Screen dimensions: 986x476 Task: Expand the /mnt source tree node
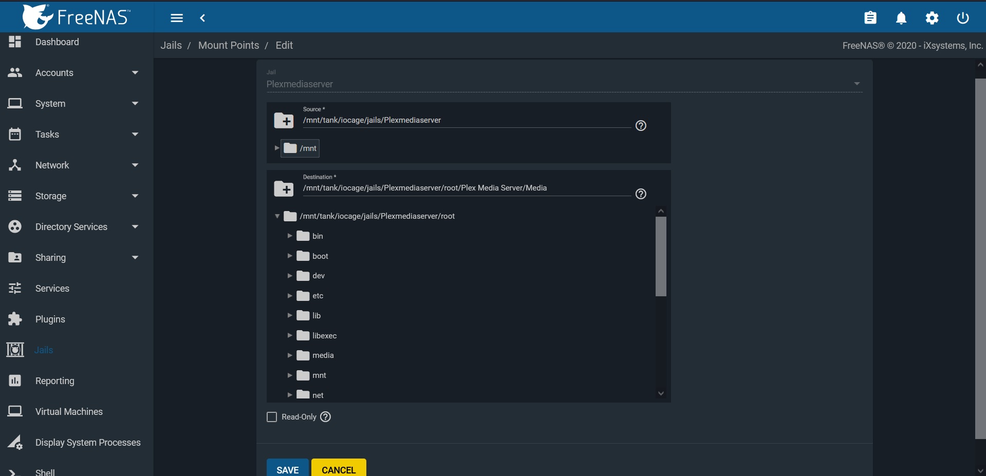tap(276, 148)
